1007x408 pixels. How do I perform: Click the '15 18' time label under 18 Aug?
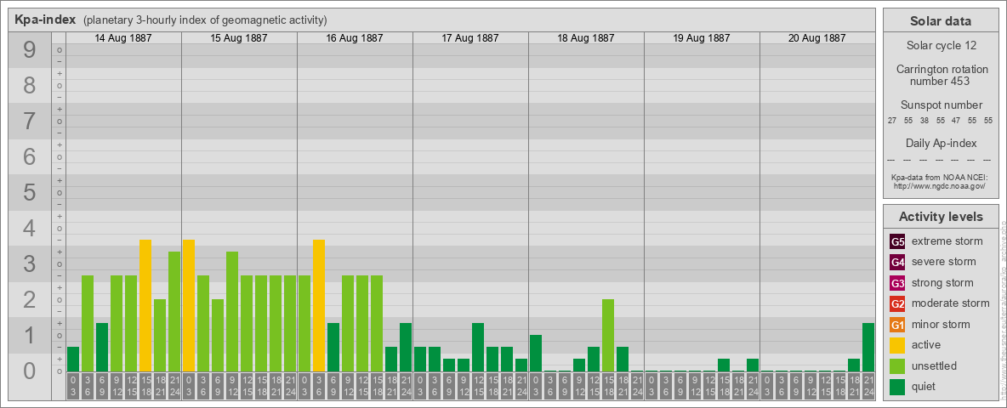tap(607, 386)
